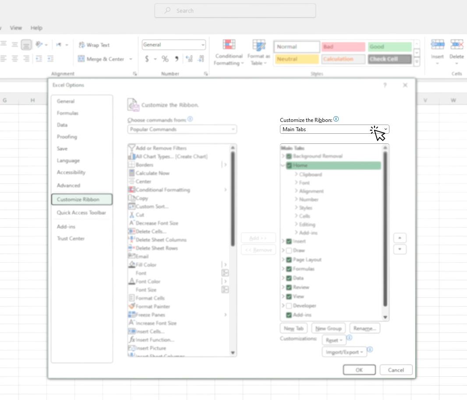The height and width of the screenshot is (400, 467).
Task: Click commands list scrollbar down arrow
Action: click(x=233, y=353)
